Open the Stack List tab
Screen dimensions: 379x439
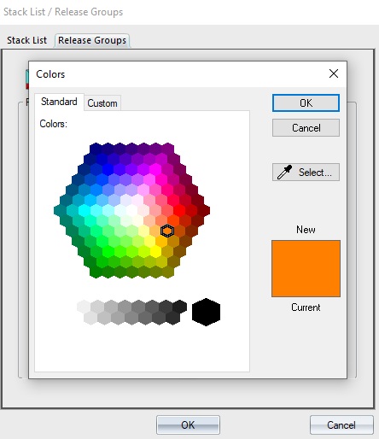(26, 40)
